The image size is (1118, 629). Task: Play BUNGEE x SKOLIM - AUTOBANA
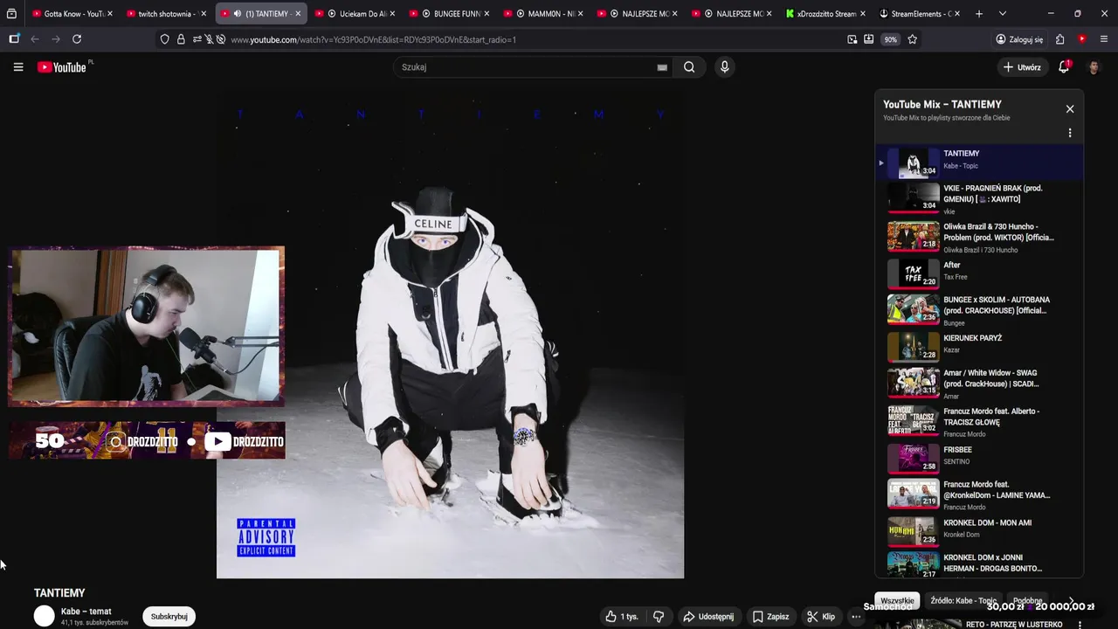coord(979,311)
